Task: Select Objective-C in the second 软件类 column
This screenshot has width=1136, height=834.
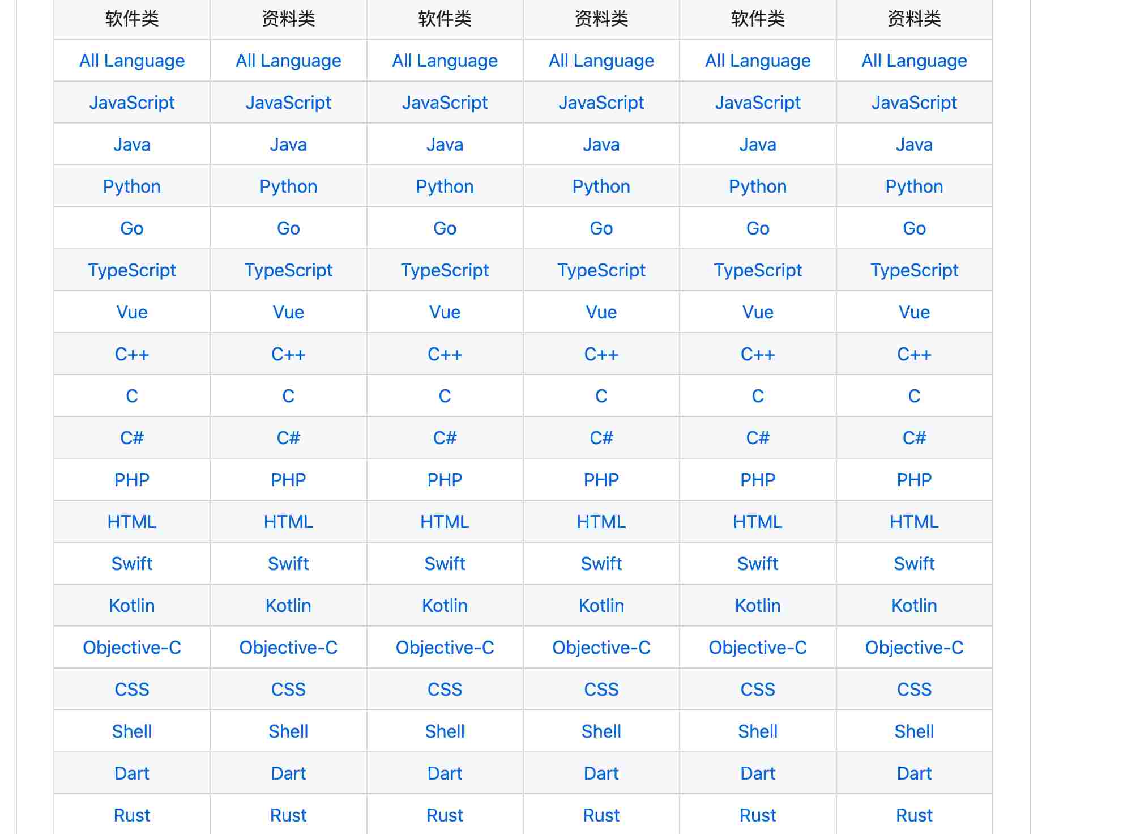Action: [x=445, y=648]
